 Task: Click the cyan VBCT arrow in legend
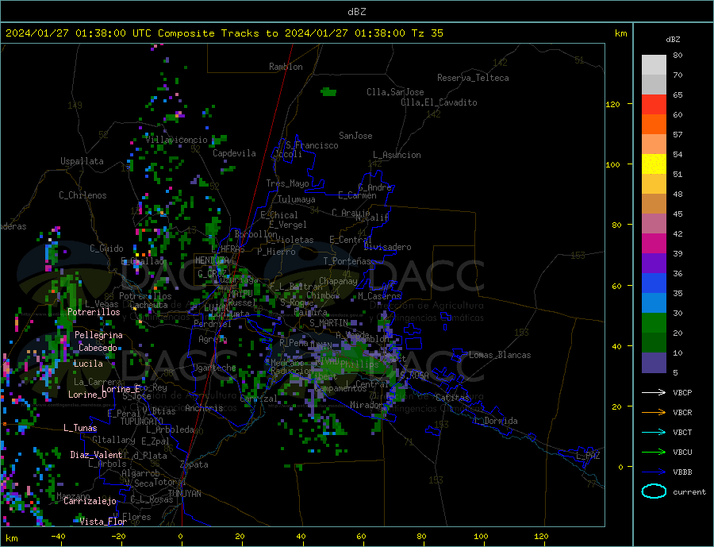654,432
